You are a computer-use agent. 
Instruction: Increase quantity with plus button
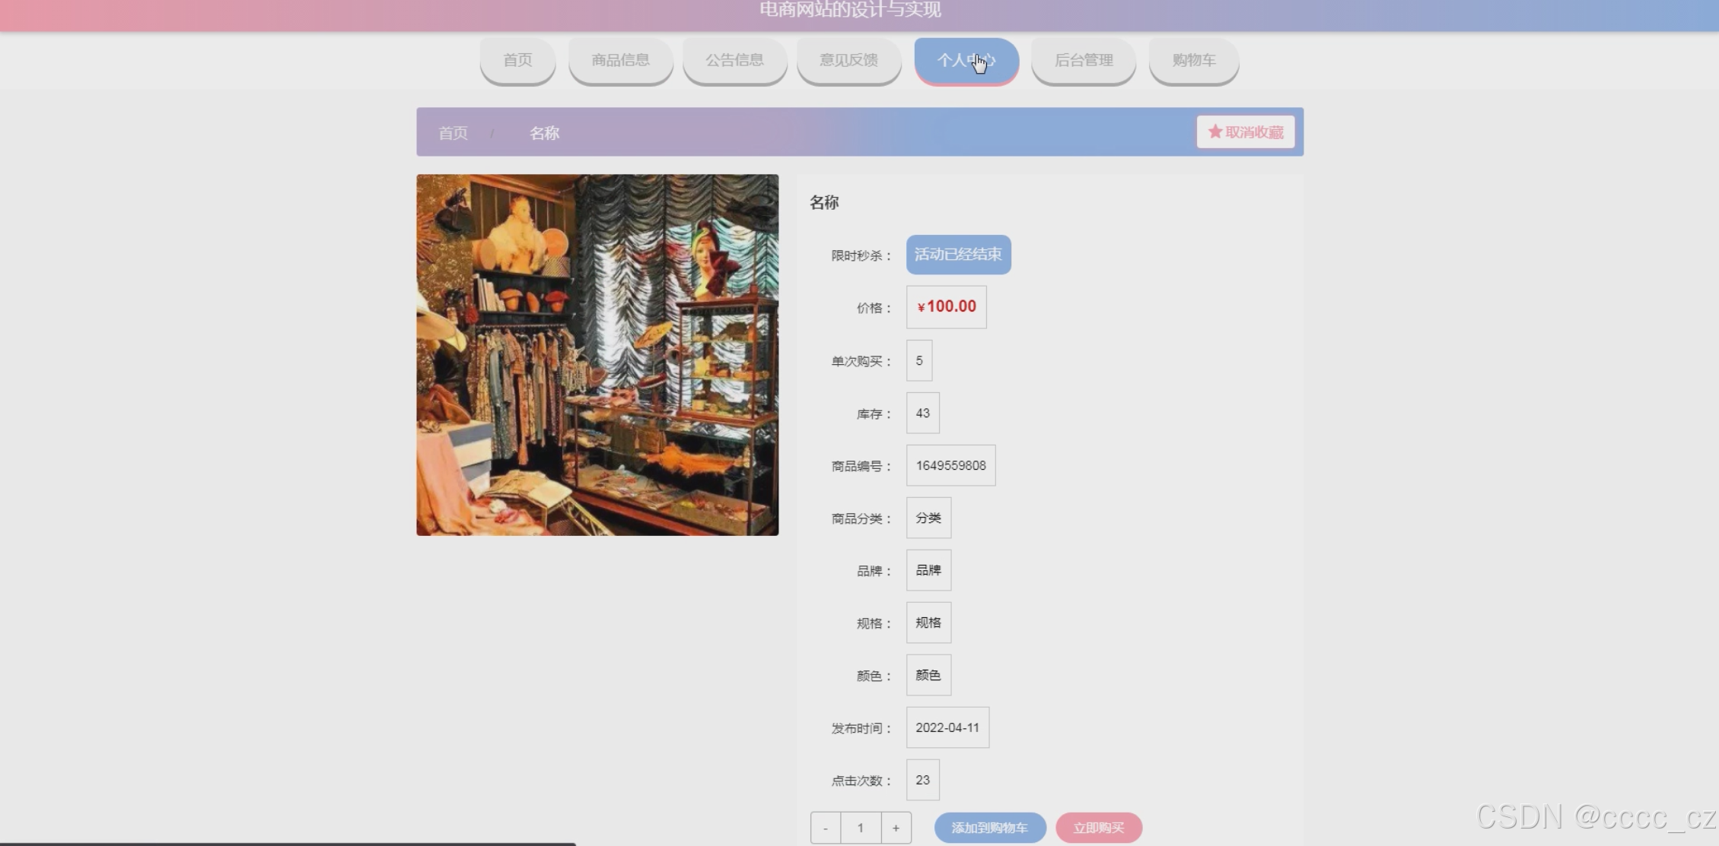pyautogui.click(x=896, y=828)
